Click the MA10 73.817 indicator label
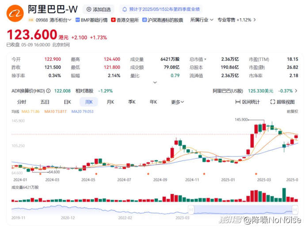This screenshot has height=229, width=305. [55, 111]
